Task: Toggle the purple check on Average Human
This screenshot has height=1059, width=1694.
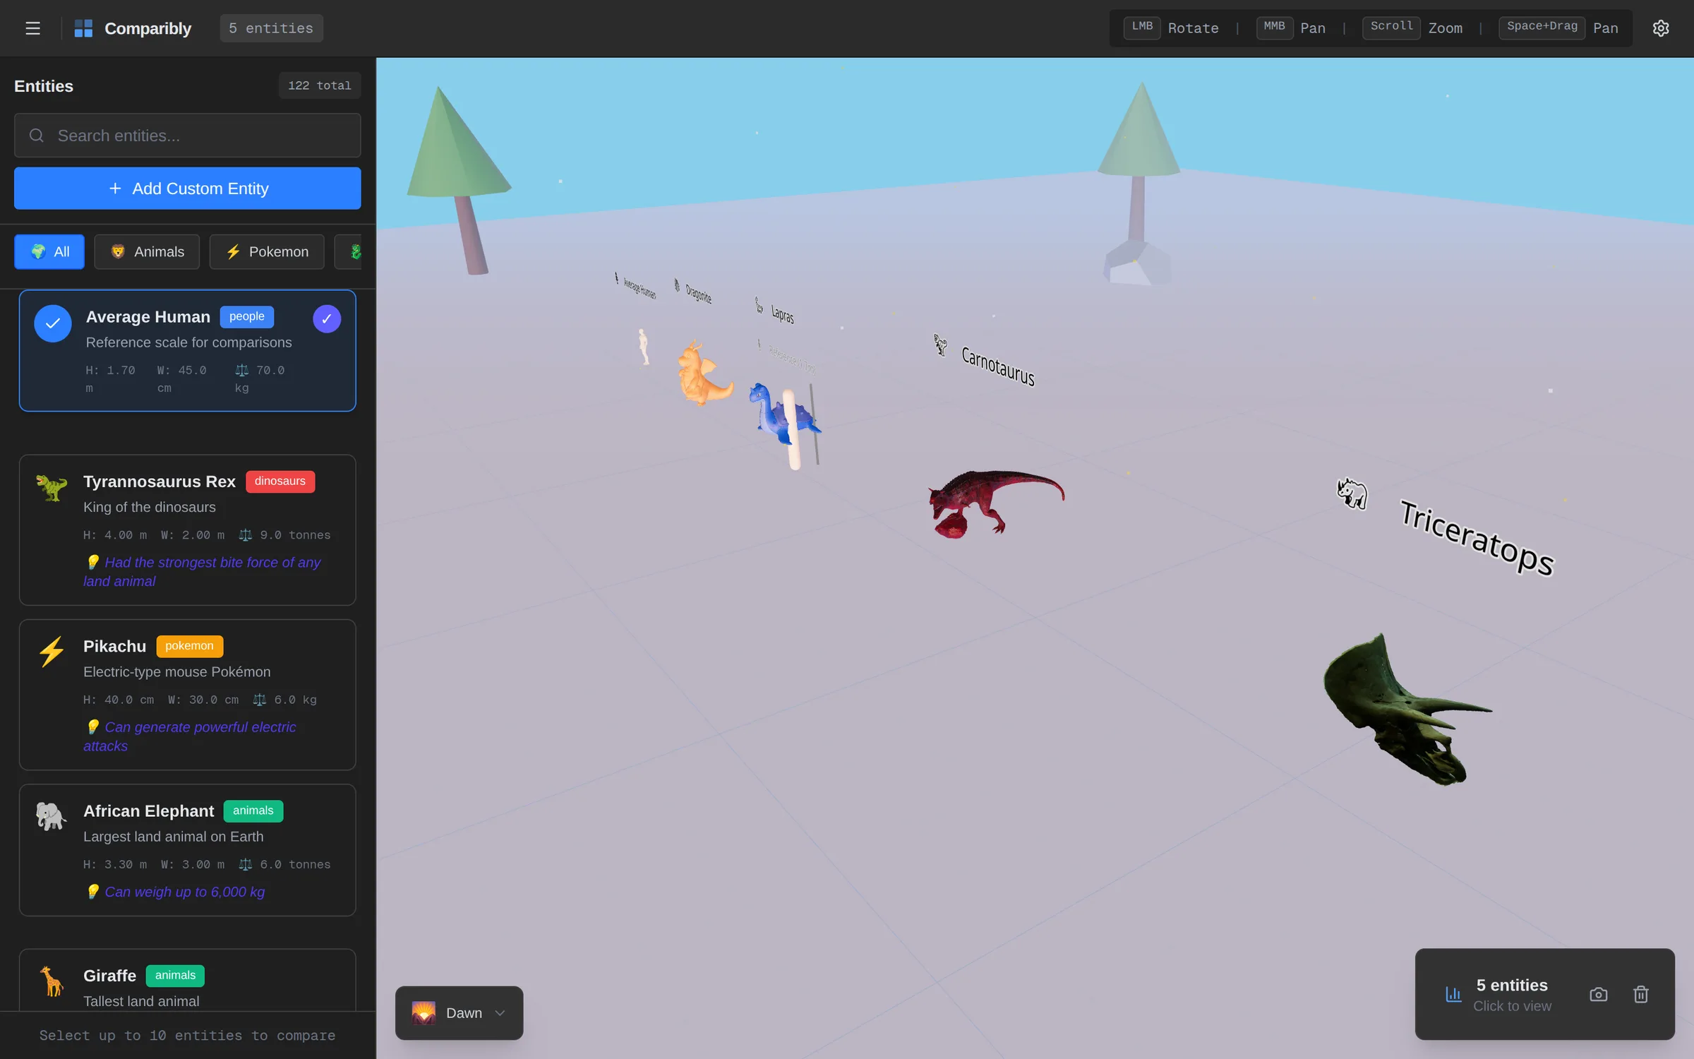Action: (326, 319)
